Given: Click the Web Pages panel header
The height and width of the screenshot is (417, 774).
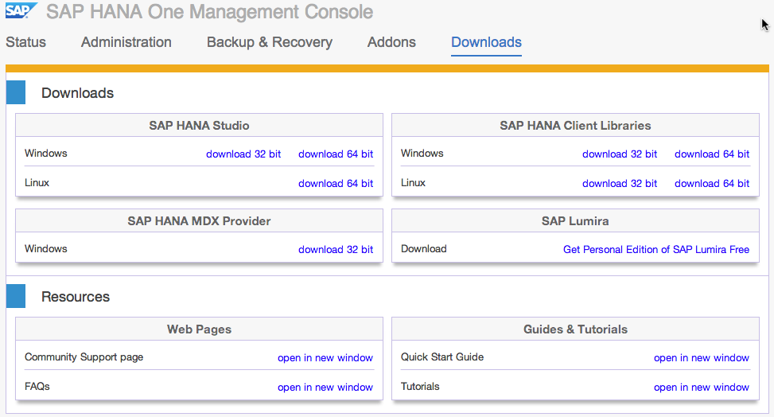Looking at the screenshot, I should coord(199,329).
